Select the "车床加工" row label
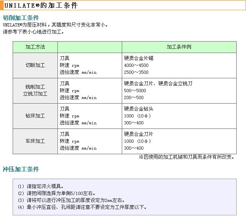The height and width of the screenshot is (217, 246). pyautogui.click(x=35, y=141)
